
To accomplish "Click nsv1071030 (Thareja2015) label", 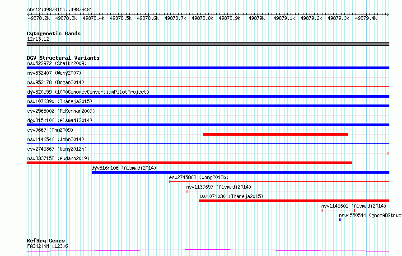I will [x=231, y=196].
